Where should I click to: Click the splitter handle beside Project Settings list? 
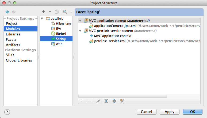tap(39, 57)
